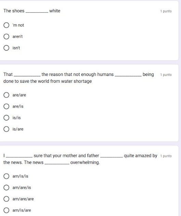Click the question text starting with "That"
Viewport: 181px width, 216px height.
pyautogui.click(x=79, y=78)
